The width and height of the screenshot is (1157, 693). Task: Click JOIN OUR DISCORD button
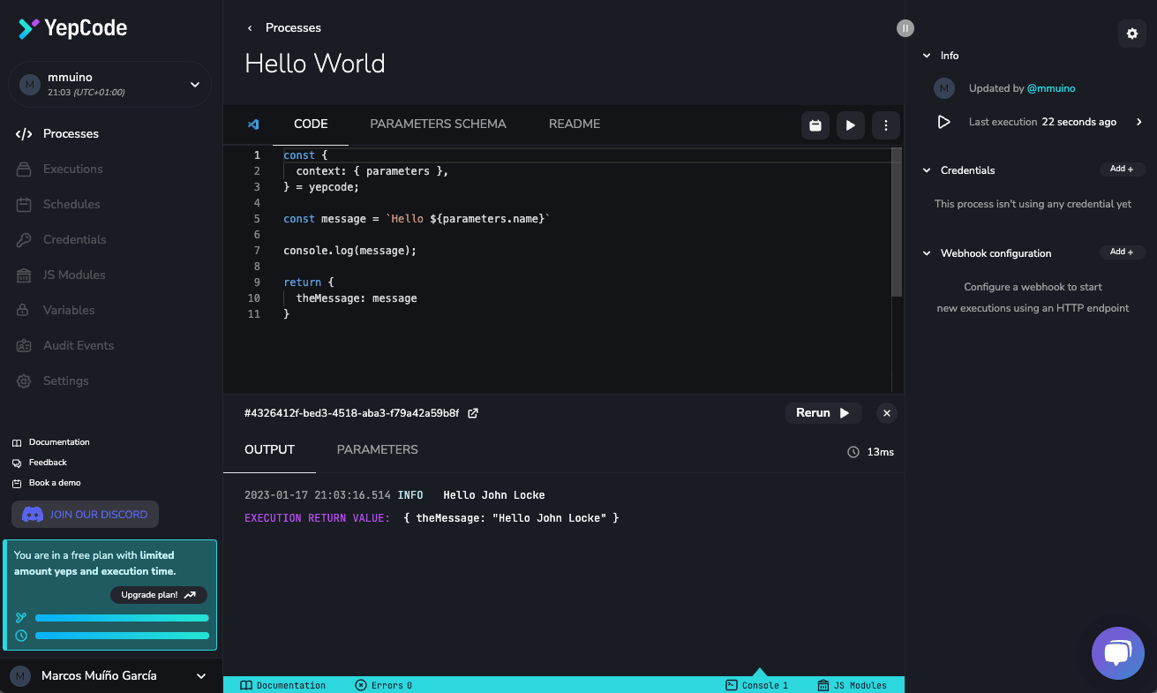click(x=85, y=515)
